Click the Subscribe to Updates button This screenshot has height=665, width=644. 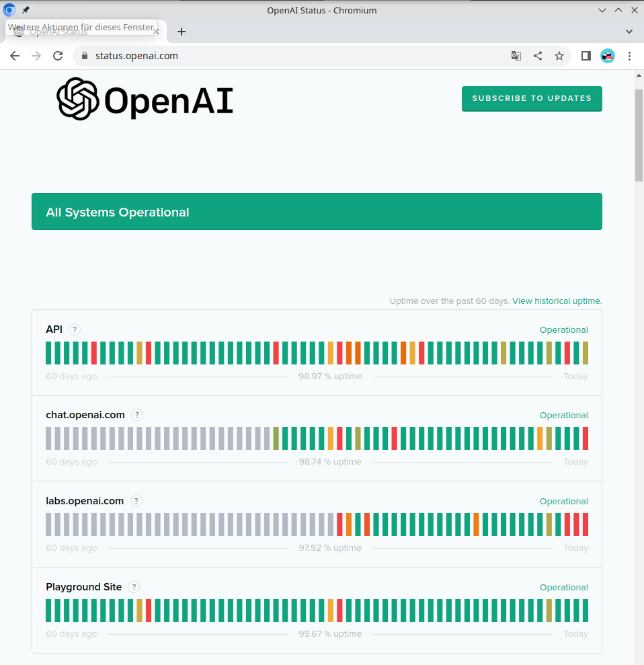(x=531, y=98)
